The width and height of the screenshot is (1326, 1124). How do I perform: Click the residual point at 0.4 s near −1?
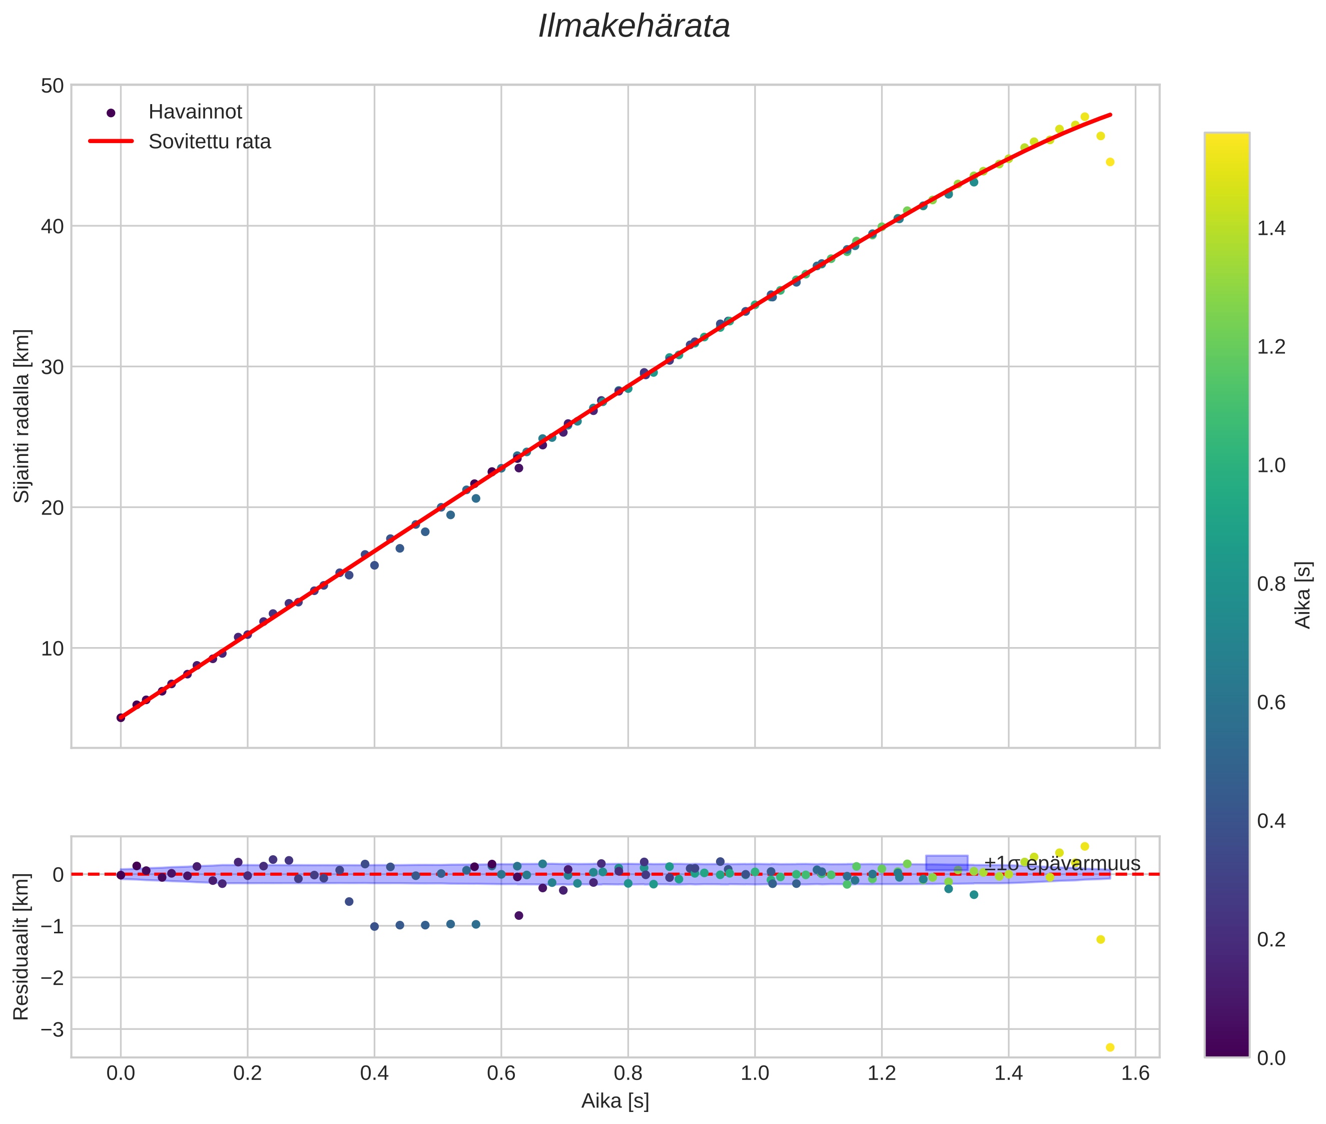pyautogui.click(x=374, y=926)
